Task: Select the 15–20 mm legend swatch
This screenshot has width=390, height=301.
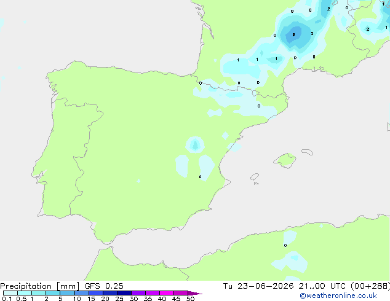Action: (96, 293)
